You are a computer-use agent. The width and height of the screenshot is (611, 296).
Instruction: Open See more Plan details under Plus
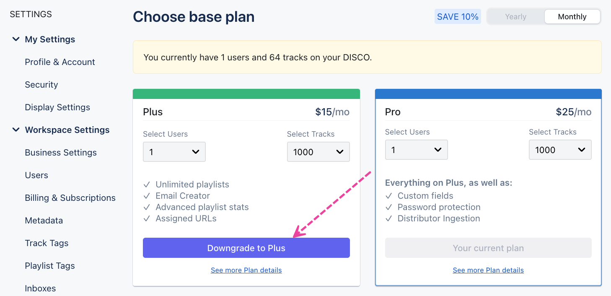point(246,270)
